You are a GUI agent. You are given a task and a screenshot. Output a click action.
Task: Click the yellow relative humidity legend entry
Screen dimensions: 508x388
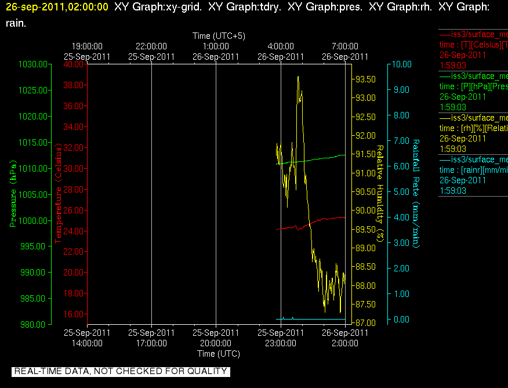tap(473, 133)
